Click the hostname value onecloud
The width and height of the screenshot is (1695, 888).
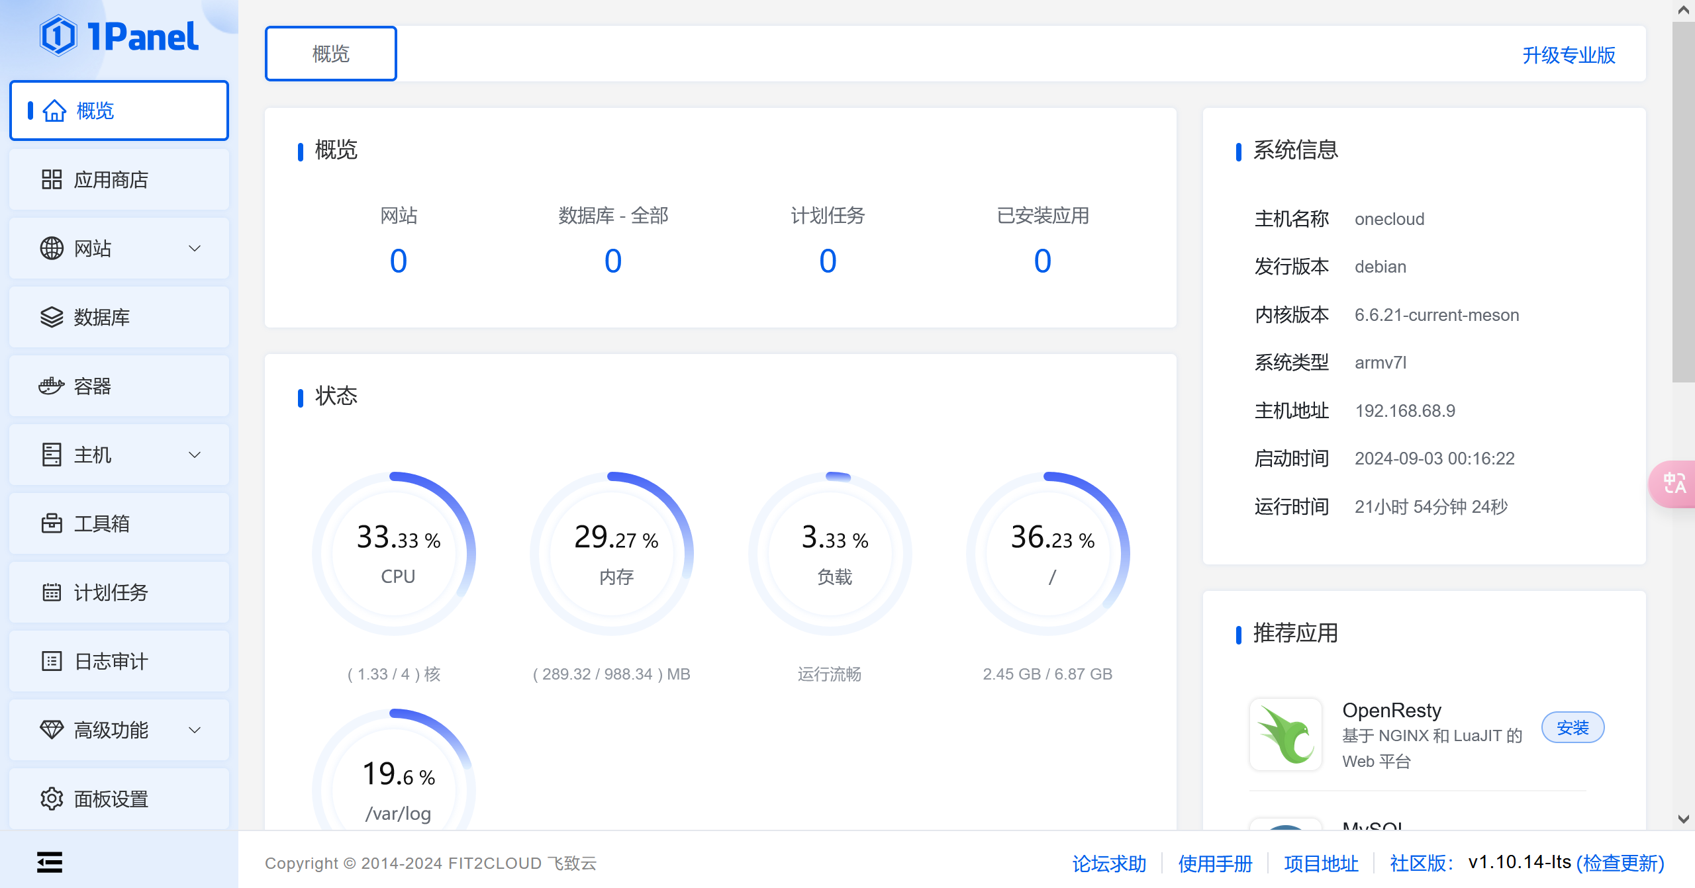pyautogui.click(x=1389, y=219)
